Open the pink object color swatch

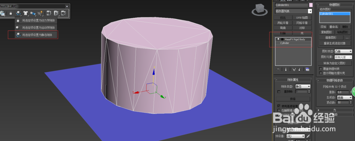click(x=311, y=5)
